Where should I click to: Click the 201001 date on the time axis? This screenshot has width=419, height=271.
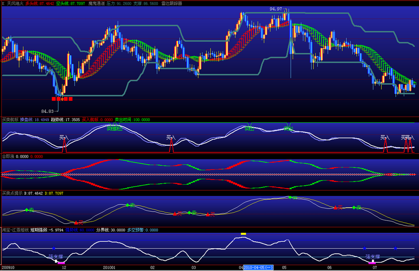[109, 268]
